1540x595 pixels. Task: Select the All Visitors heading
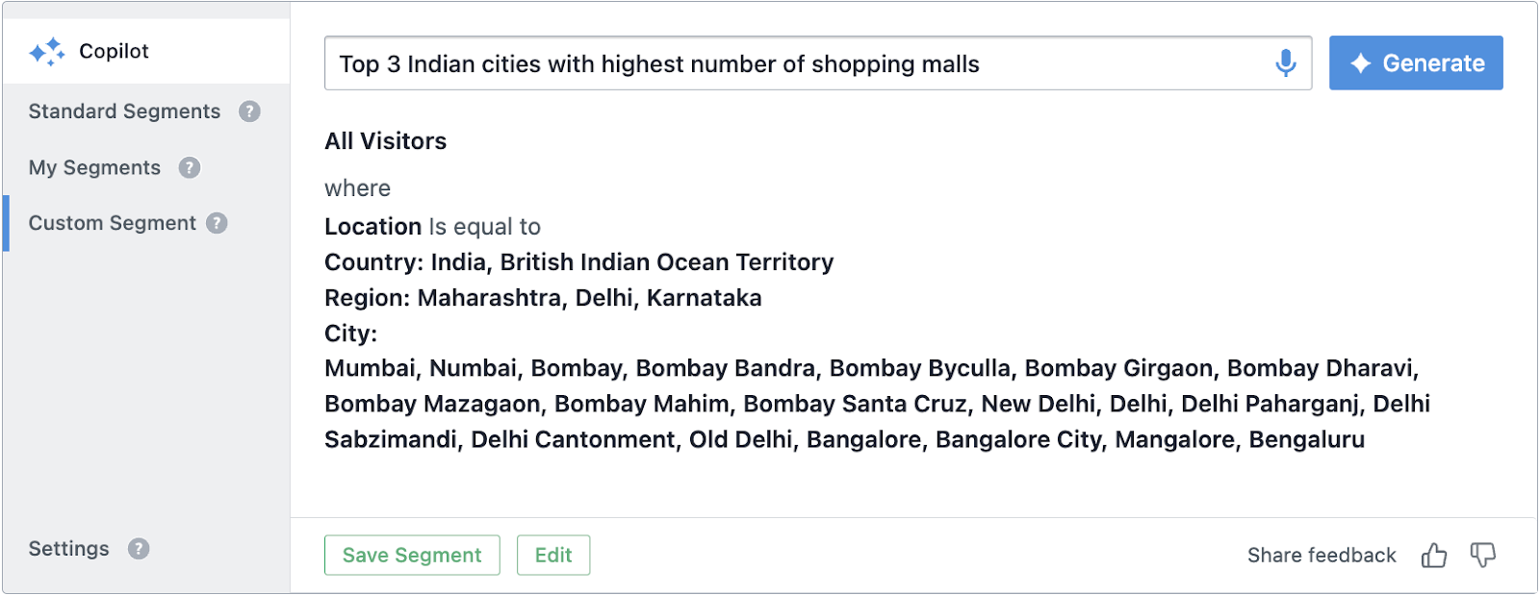point(386,141)
